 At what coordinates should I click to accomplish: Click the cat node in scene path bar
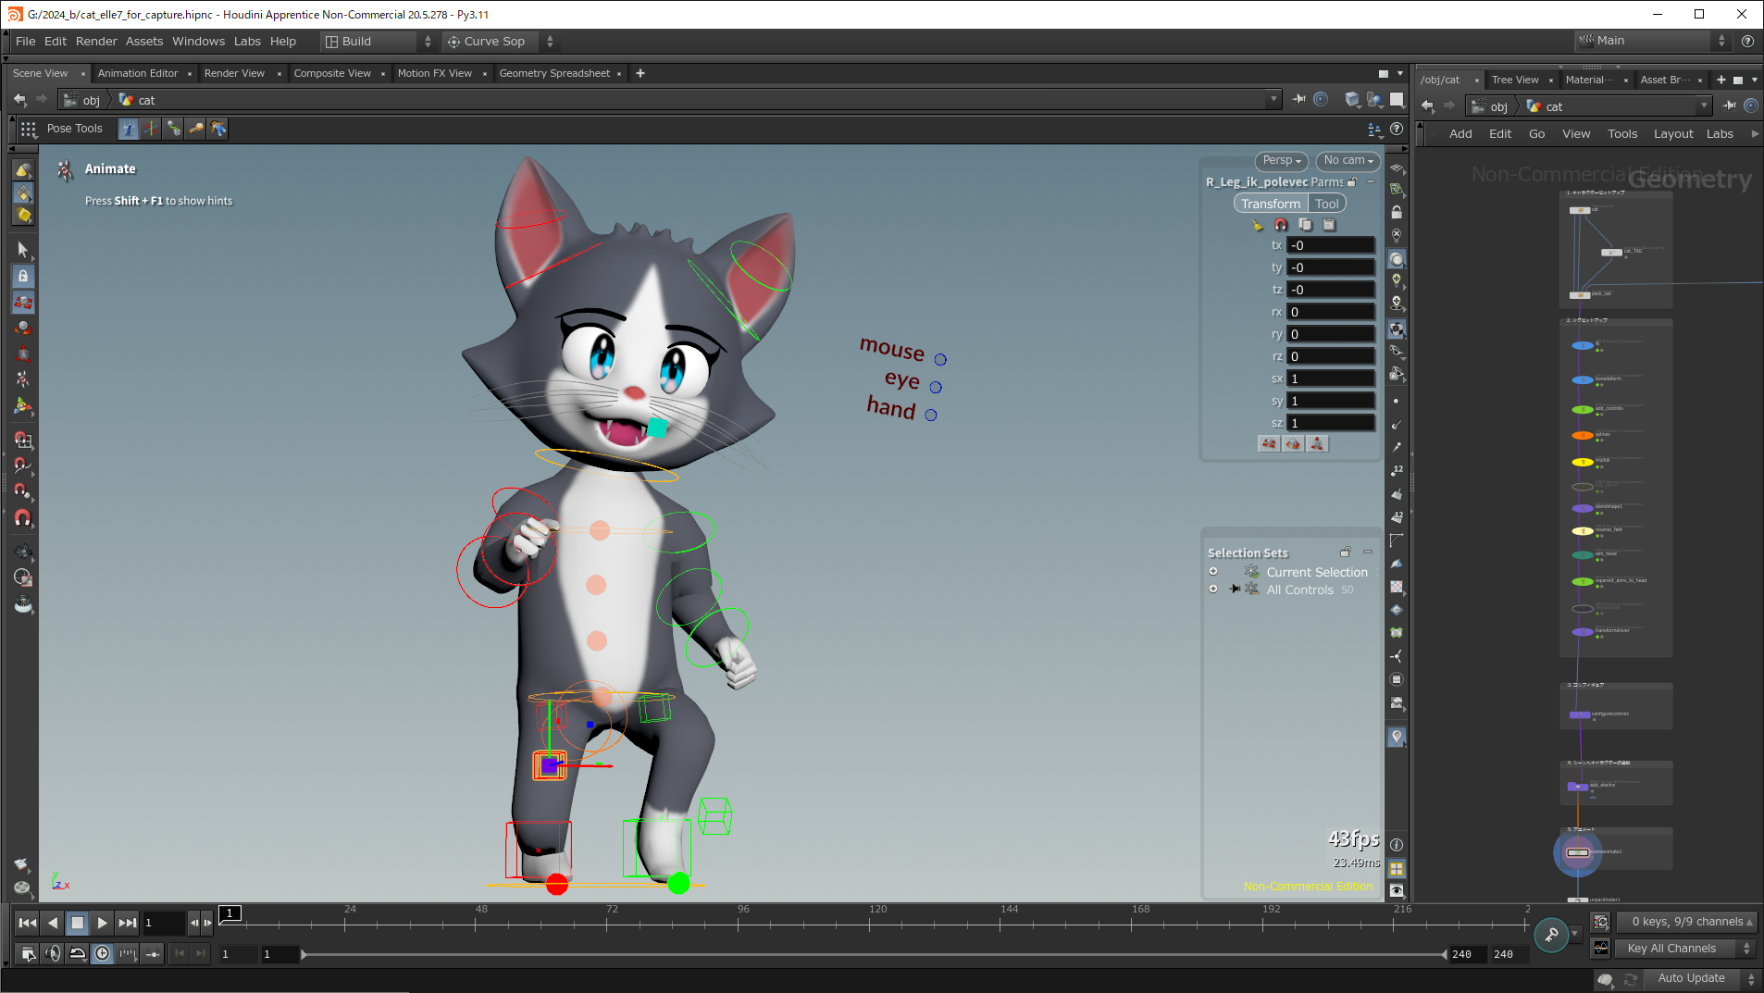tap(138, 100)
